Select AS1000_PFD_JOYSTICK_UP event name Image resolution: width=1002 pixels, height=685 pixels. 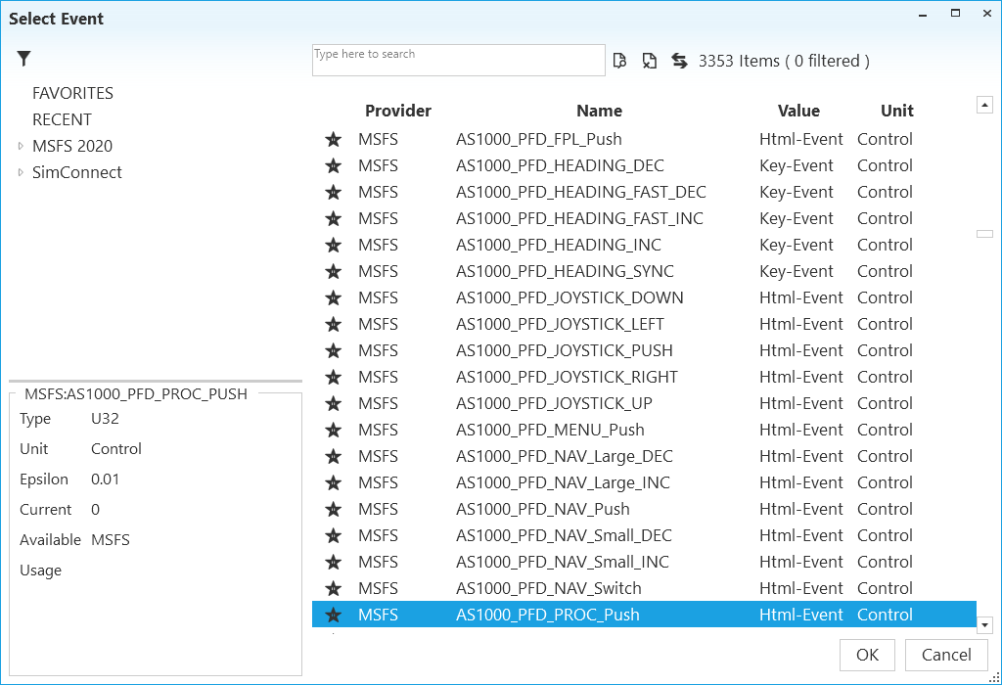[x=554, y=404]
